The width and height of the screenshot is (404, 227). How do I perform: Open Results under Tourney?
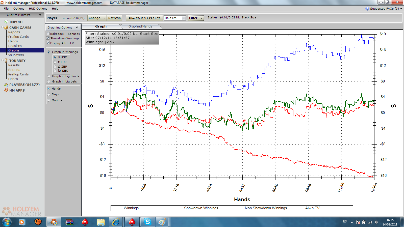pyautogui.click(x=14, y=65)
